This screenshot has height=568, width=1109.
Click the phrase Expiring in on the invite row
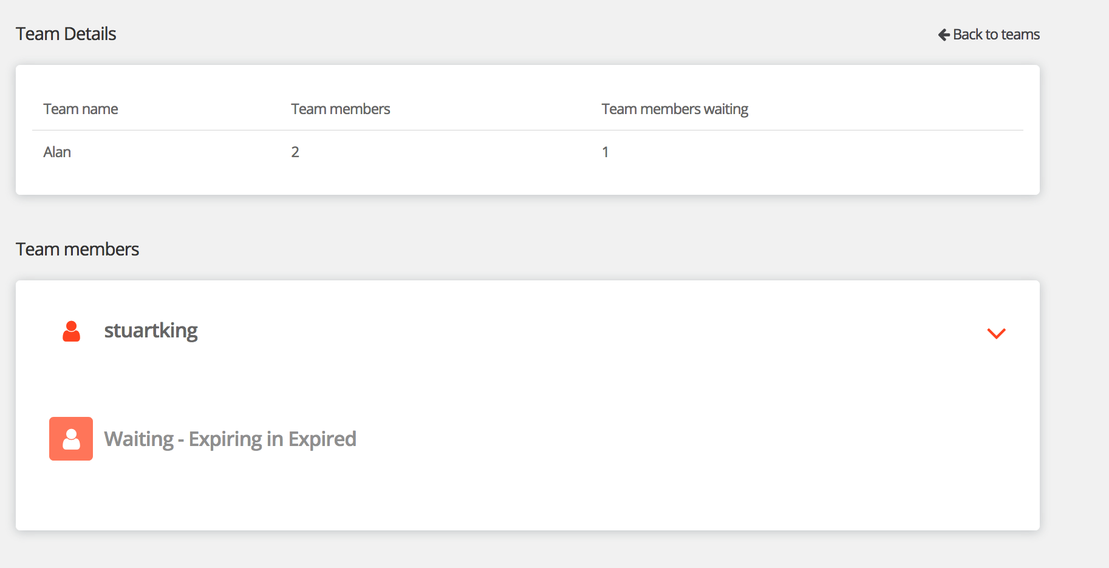(x=236, y=439)
